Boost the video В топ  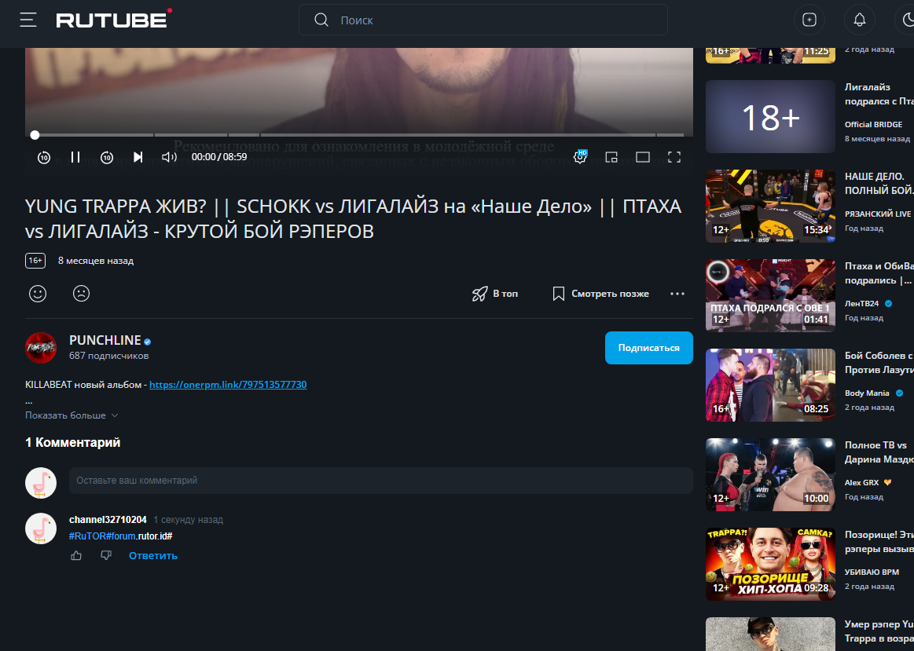pos(495,294)
